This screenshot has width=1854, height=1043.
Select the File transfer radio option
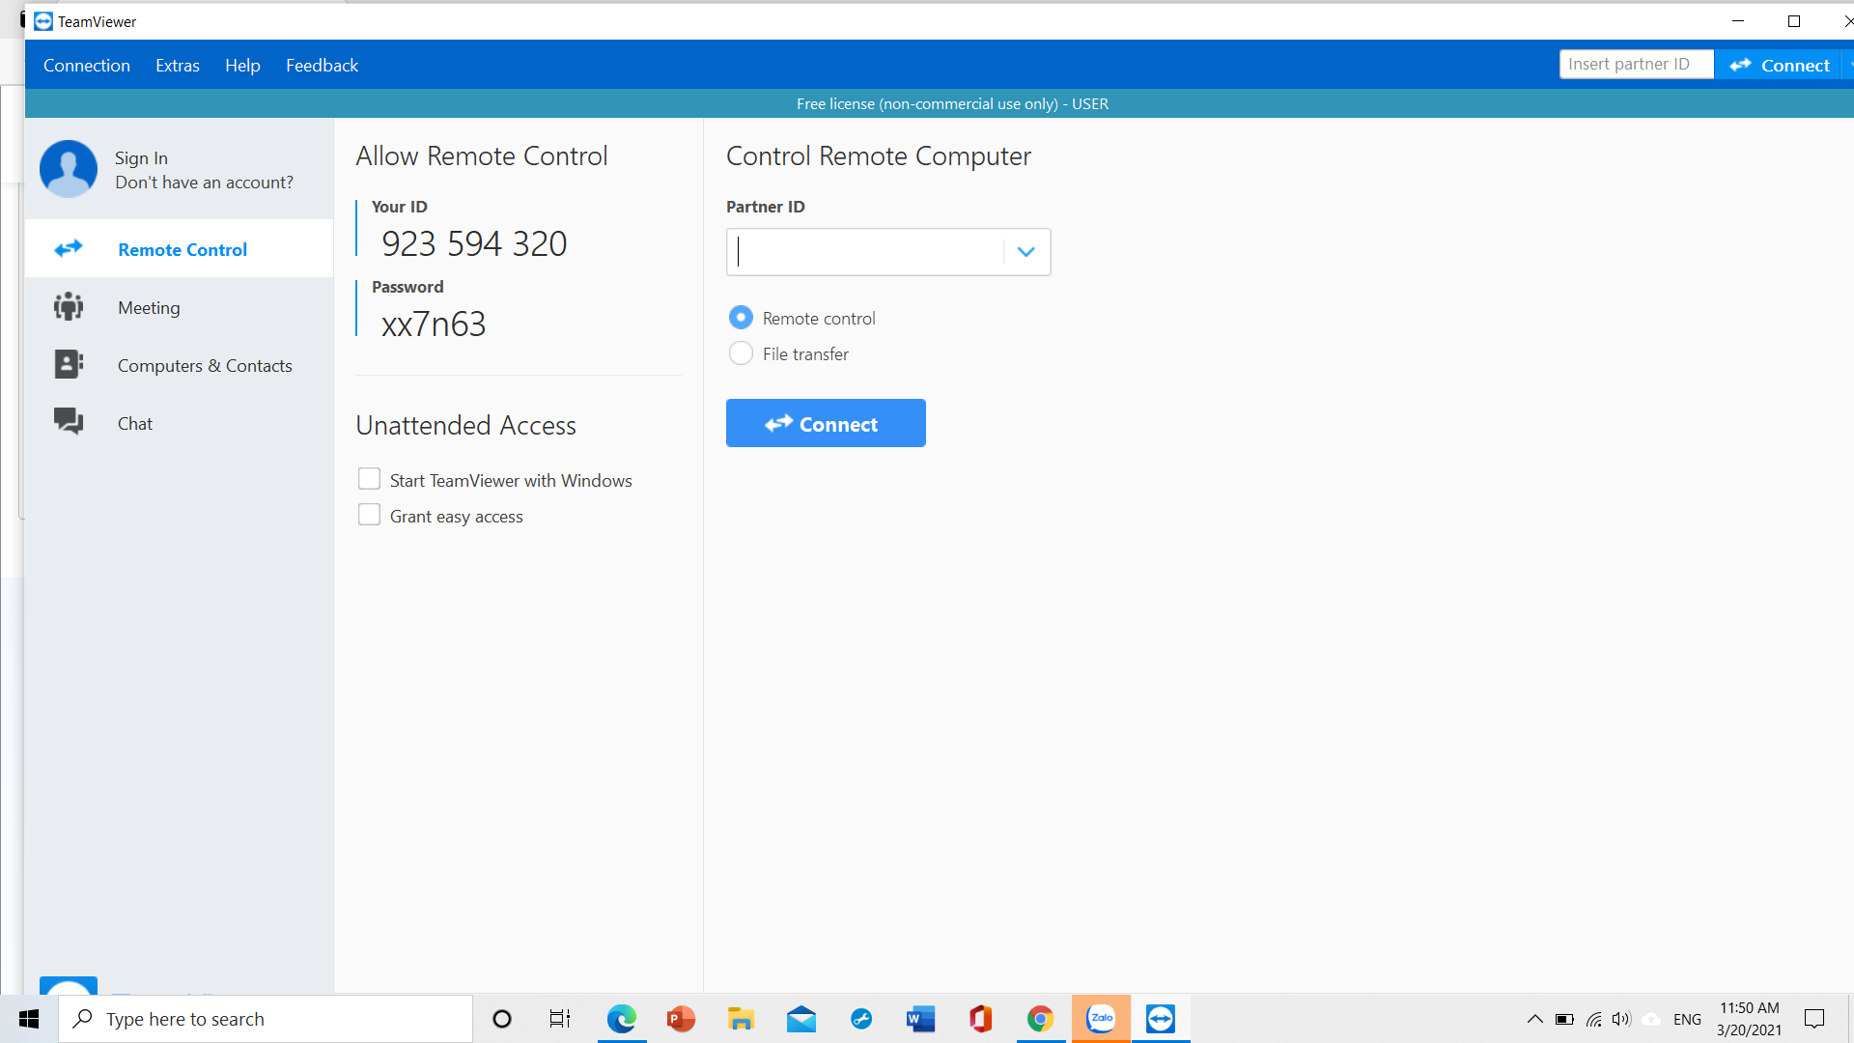741,353
